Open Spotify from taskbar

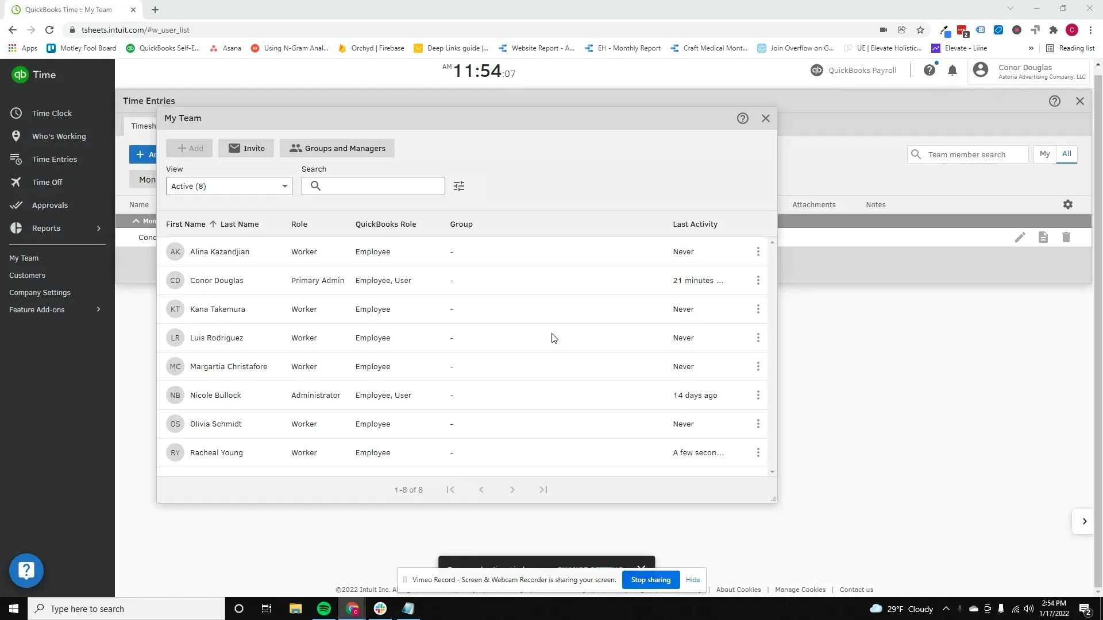(x=324, y=609)
